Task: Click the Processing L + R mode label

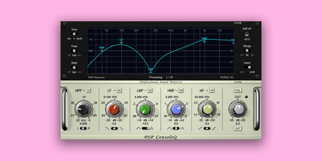Action: tap(166, 76)
